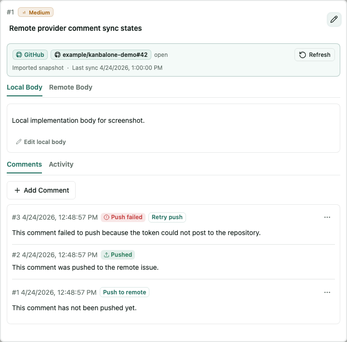
Task: Open the more options menu for comment #1
Action: click(x=327, y=292)
